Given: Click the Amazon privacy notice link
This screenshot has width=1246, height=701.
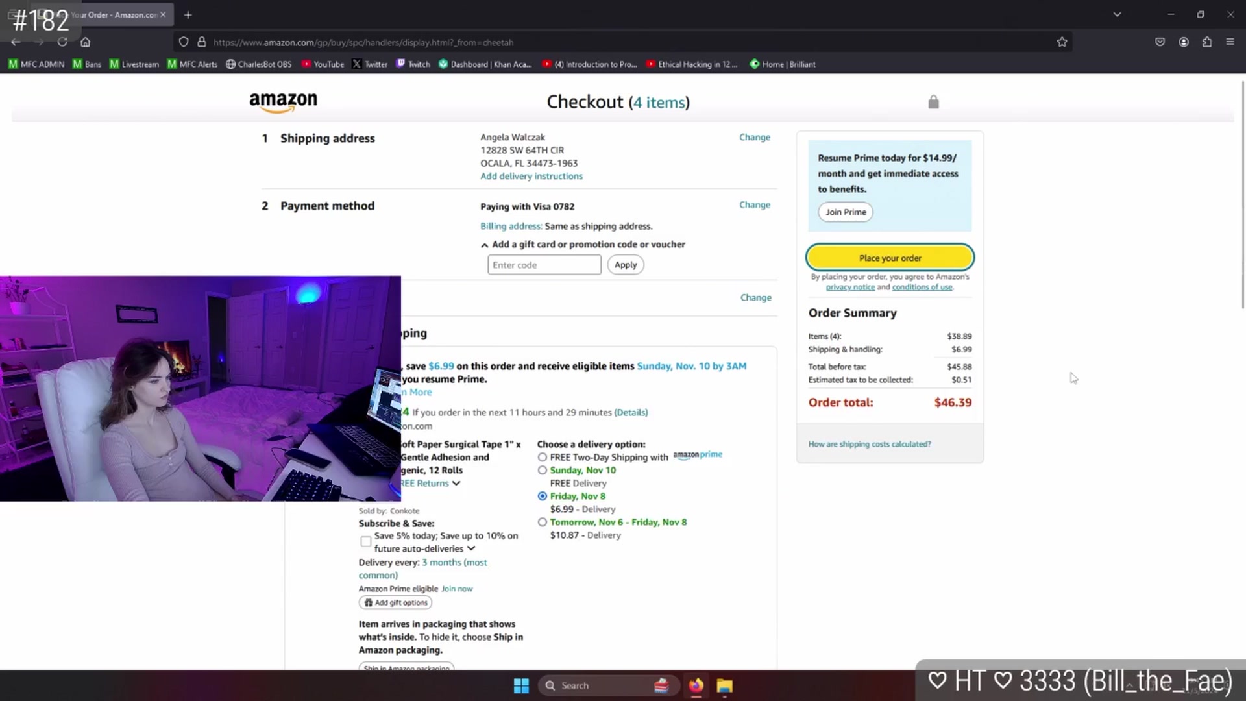Looking at the screenshot, I should (x=850, y=288).
